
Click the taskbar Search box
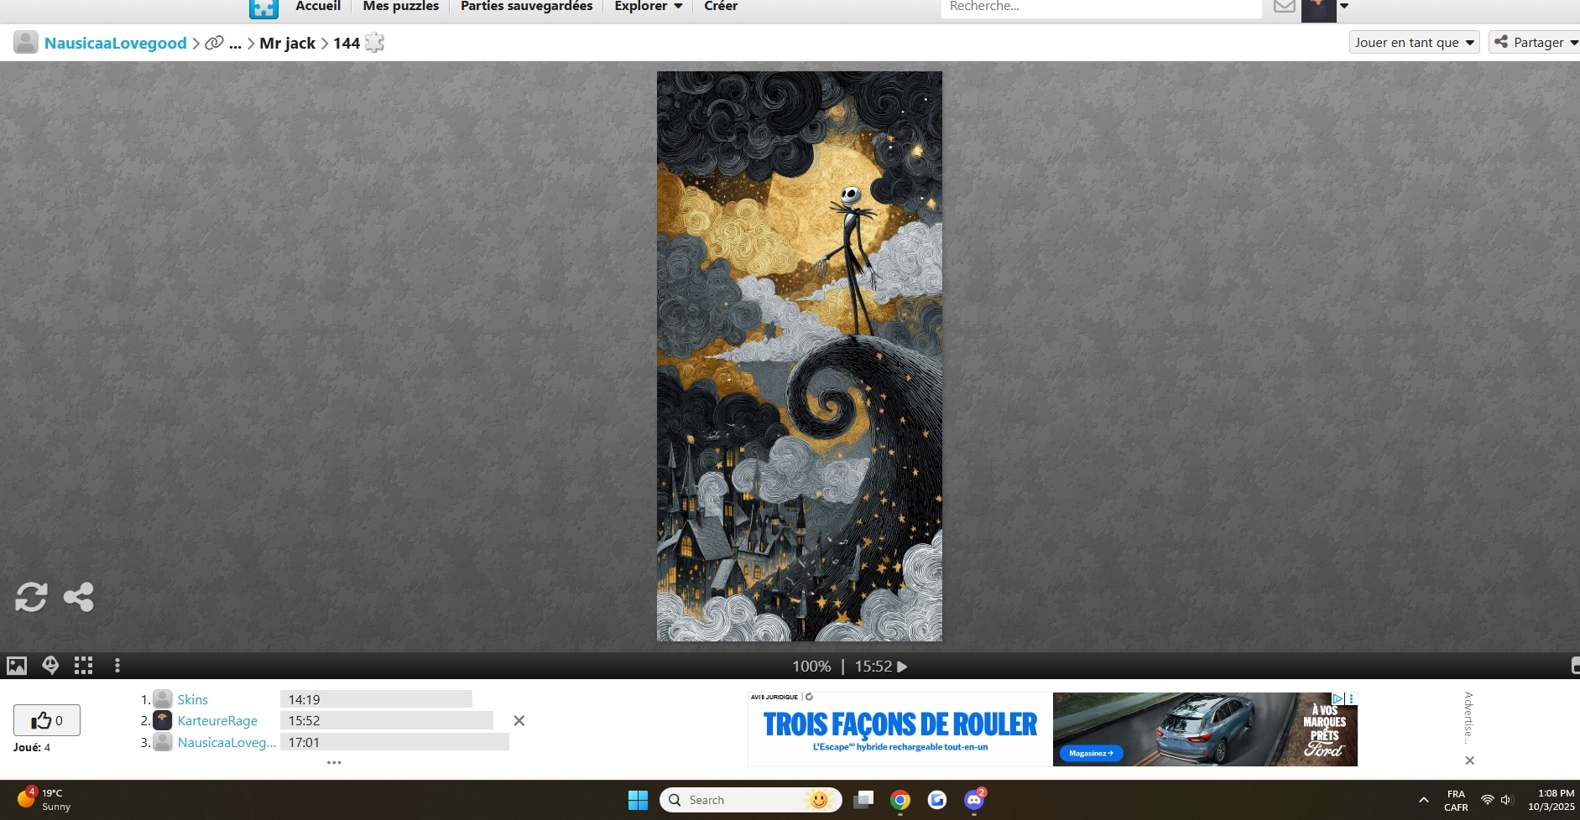[x=750, y=800]
